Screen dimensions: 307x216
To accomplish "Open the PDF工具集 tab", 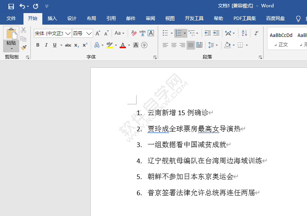I will [x=245, y=18].
